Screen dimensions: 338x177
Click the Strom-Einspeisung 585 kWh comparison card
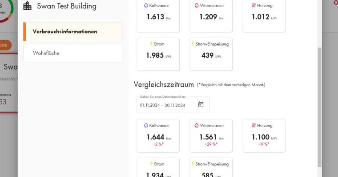211,168
